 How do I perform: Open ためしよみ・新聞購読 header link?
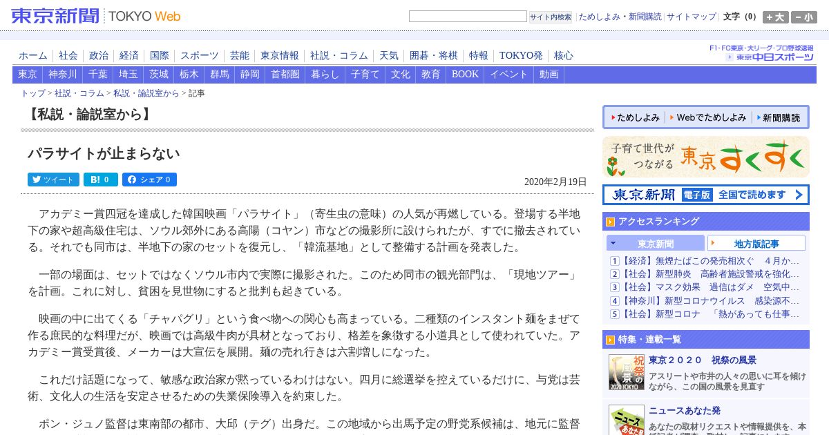(620, 17)
